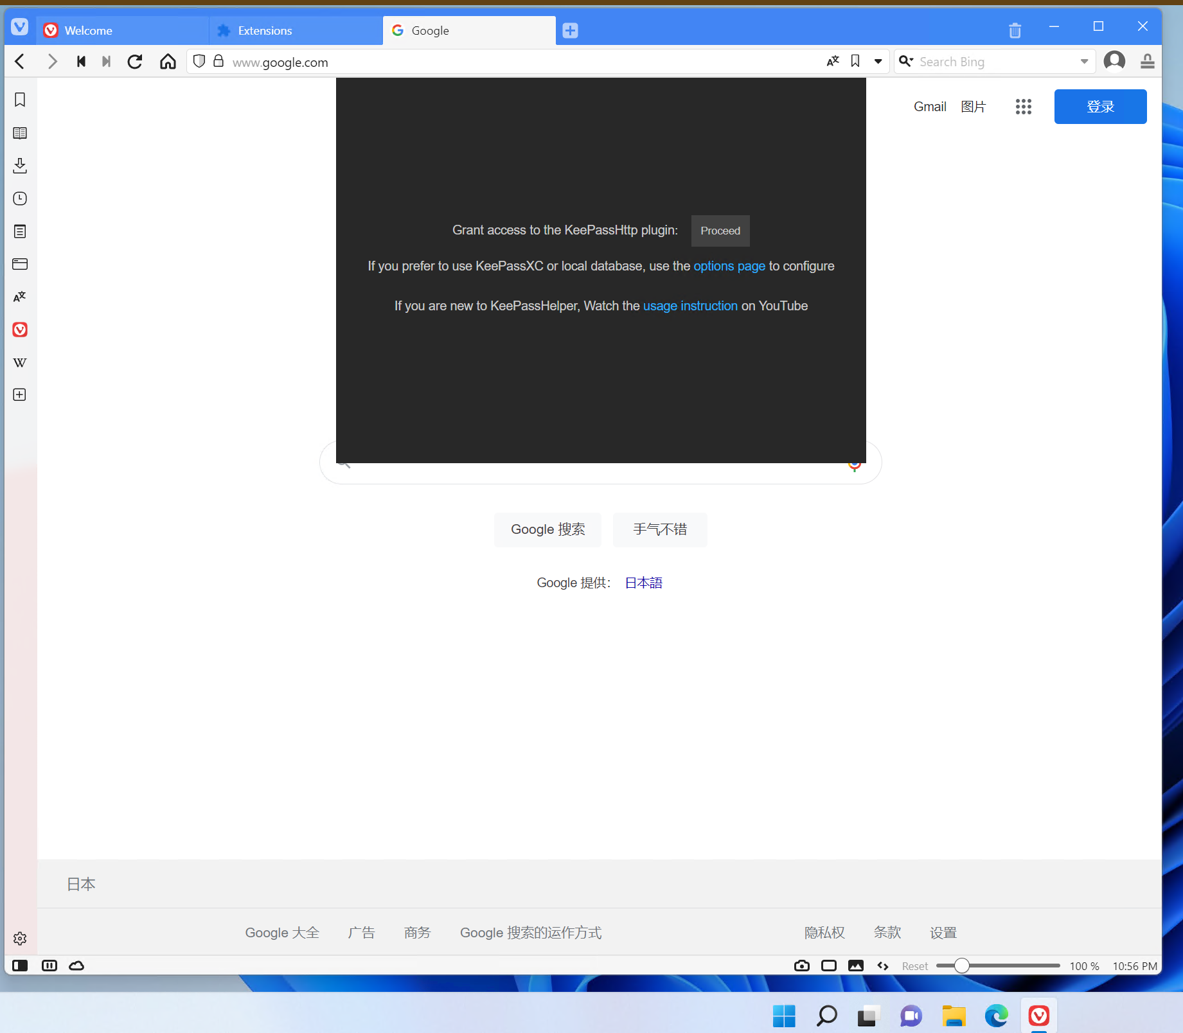Switch to the Welcome tab

[x=122, y=30]
